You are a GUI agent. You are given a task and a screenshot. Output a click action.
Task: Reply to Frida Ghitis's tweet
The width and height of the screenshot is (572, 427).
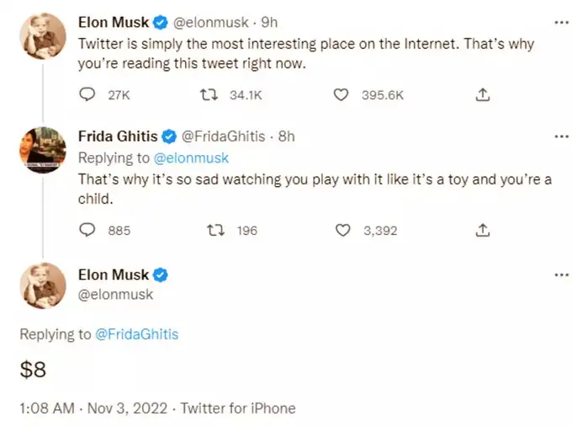pos(87,230)
